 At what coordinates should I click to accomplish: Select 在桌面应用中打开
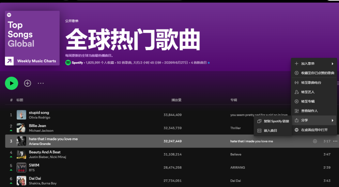(x=314, y=130)
